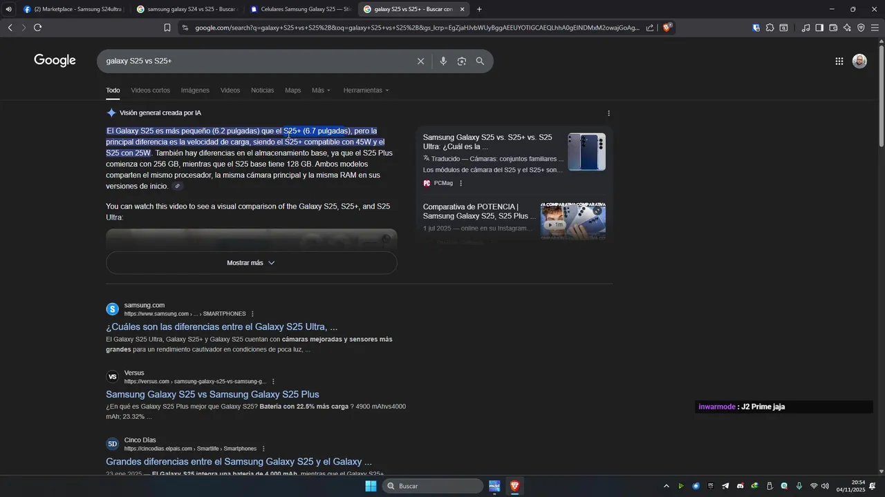Clear the search box with the X icon
885x497 pixels.
(x=420, y=61)
